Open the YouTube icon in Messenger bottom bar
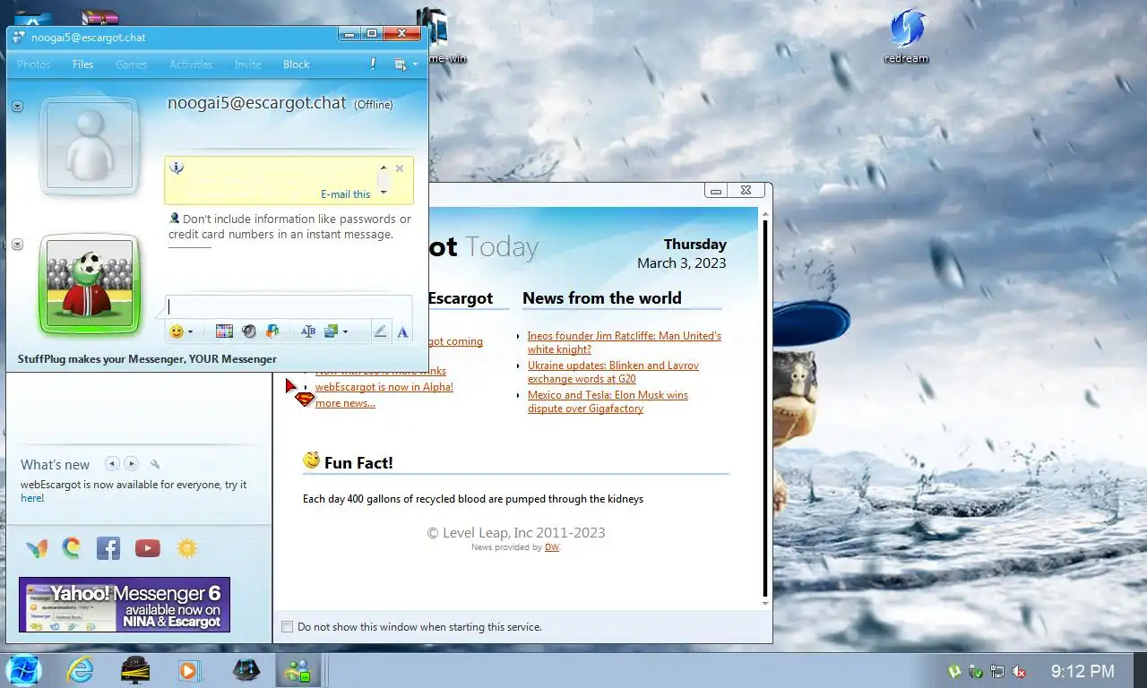 [x=148, y=548]
